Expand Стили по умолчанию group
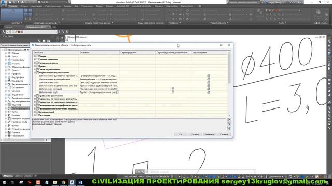The image size is (332, 186). pos(35,69)
